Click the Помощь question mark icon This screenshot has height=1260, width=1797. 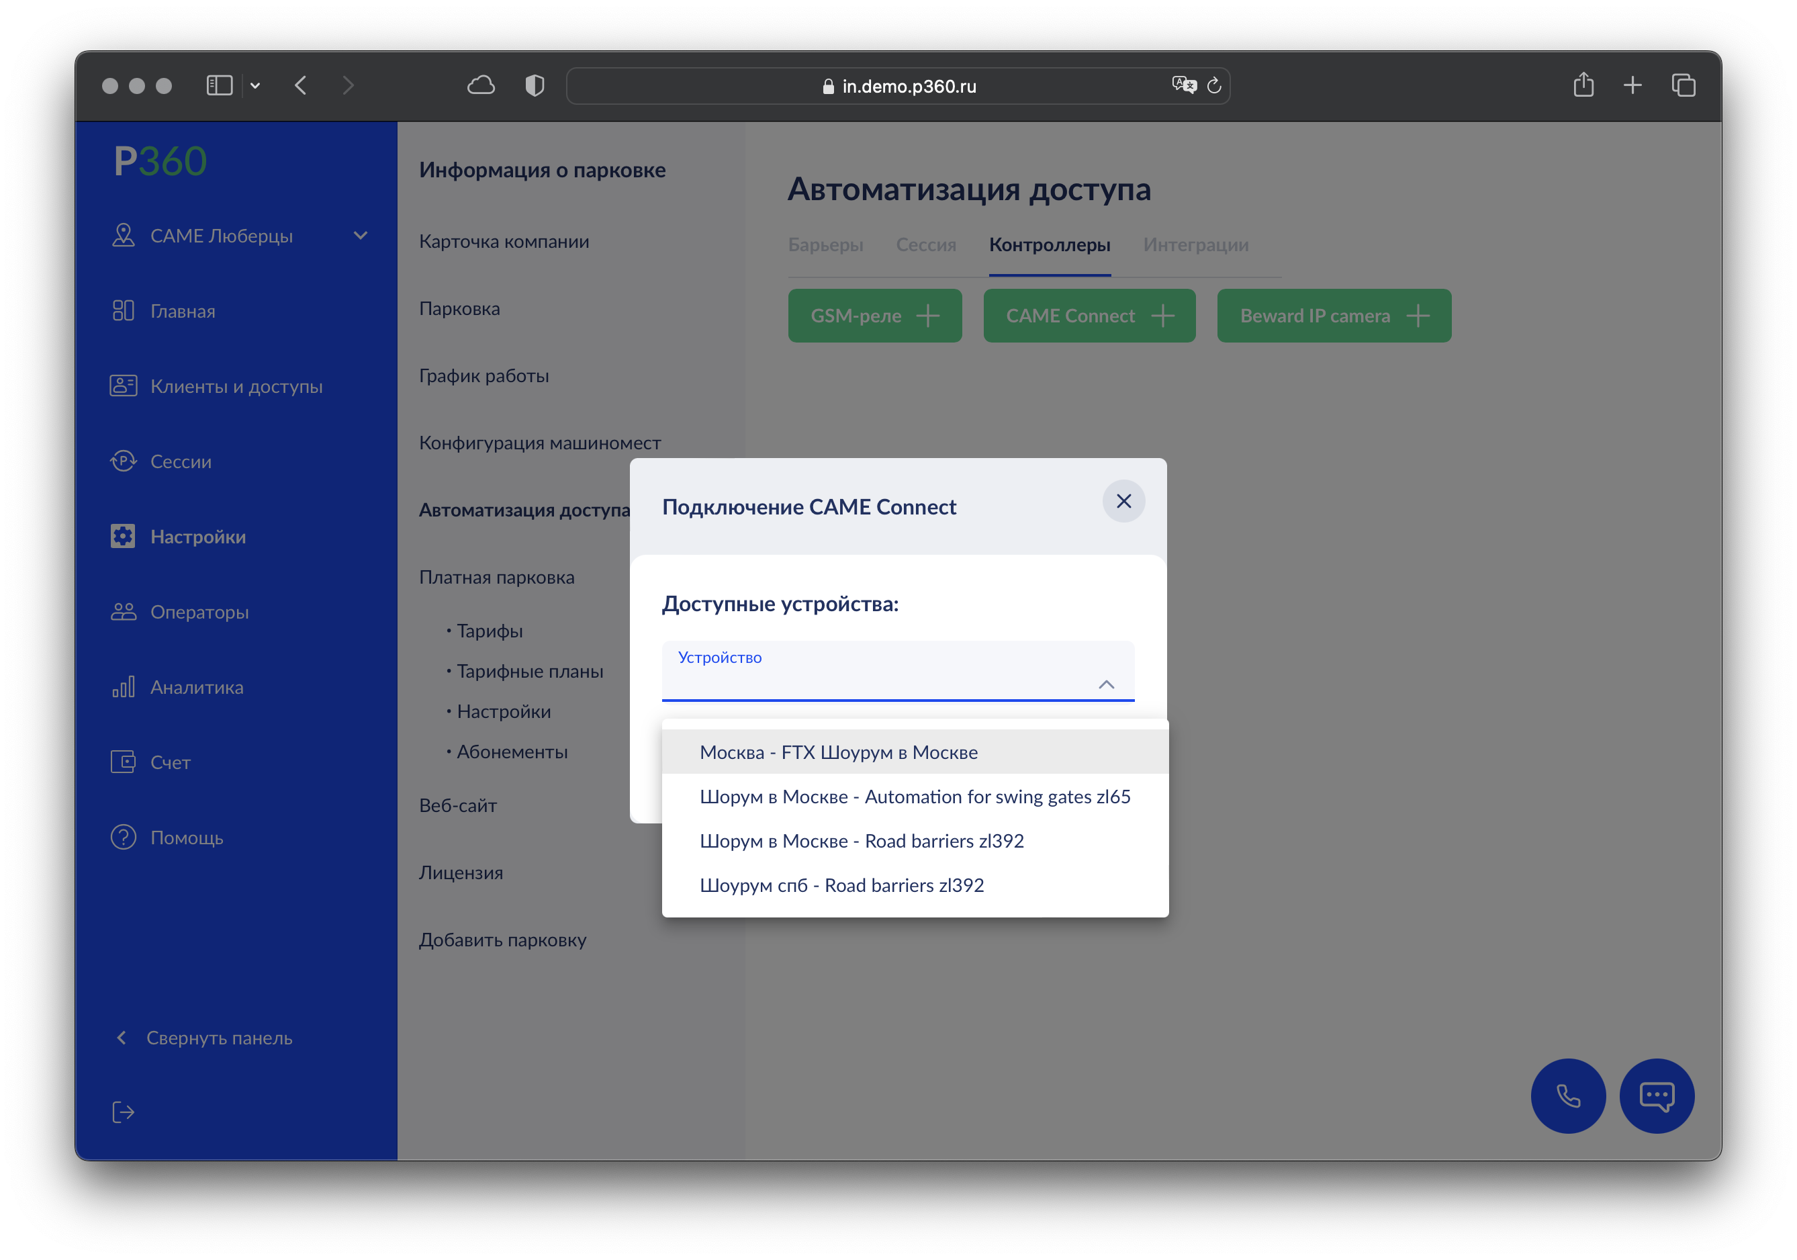tap(124, 837)
